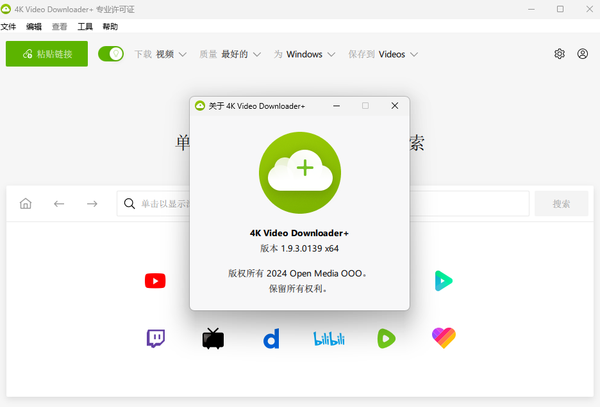
Task: Navigate back with the left arrow
Action: [59, 203]
